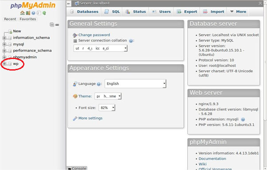
Task: Open the Export tab
Action: [187, 12]
